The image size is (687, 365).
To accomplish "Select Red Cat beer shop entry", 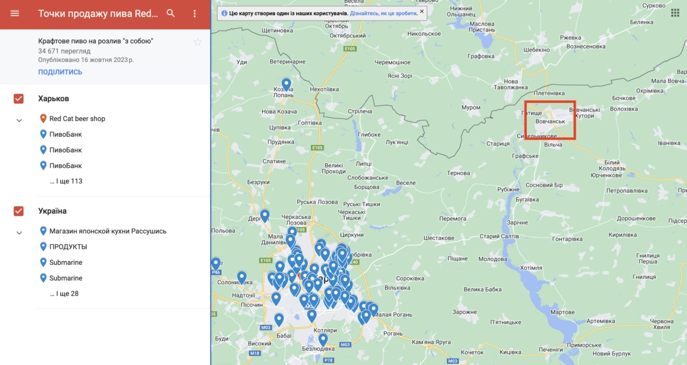I will click(x=77, y=119).
